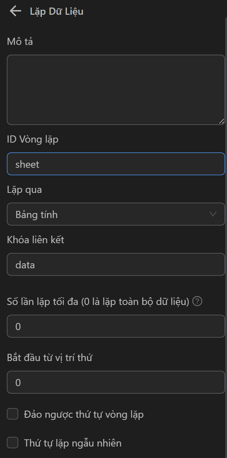227x458 pixels.
Task: Click the Thứ tự lặp ngẫu nhiên label text
Action: (73, 443)
